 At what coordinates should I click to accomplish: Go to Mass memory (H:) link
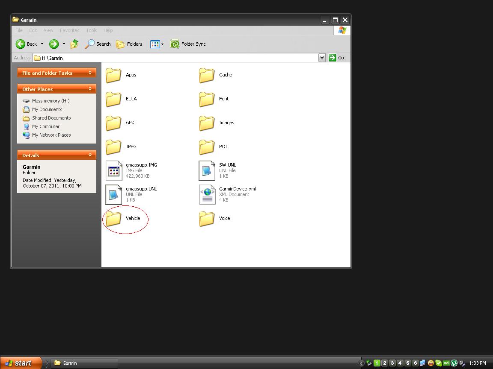pyautogui.click(x=46, y=101)
